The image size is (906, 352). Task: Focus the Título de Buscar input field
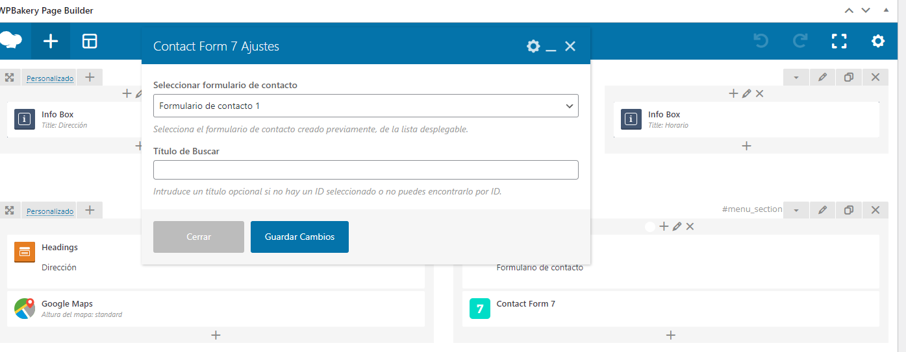pos(366,170)
